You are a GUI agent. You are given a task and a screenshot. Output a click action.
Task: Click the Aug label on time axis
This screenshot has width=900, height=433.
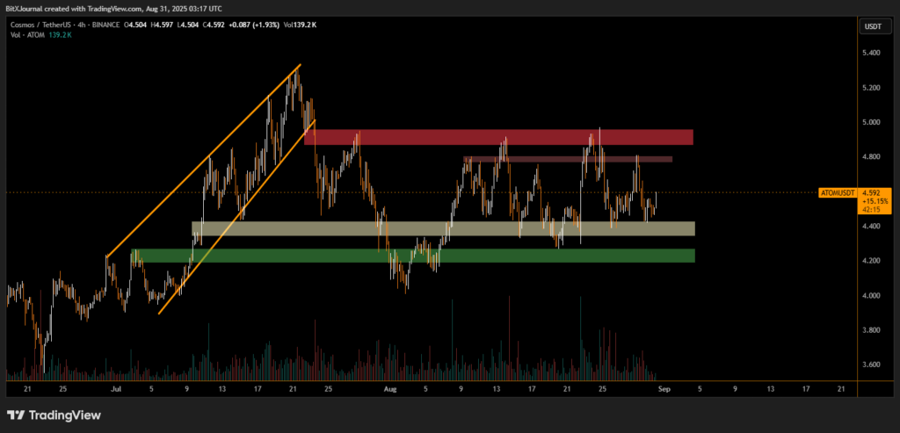[x=389, y=387]
